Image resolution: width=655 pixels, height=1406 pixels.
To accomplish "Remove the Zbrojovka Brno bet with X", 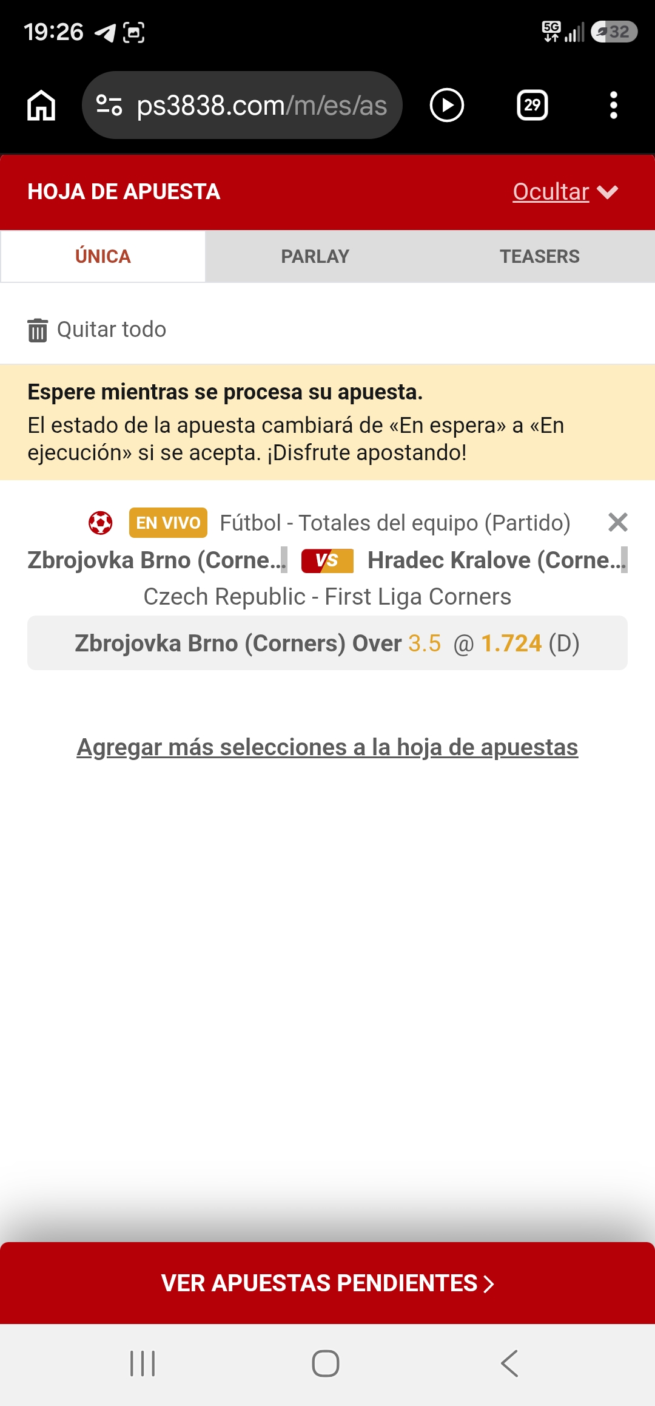I will point(617,522).
